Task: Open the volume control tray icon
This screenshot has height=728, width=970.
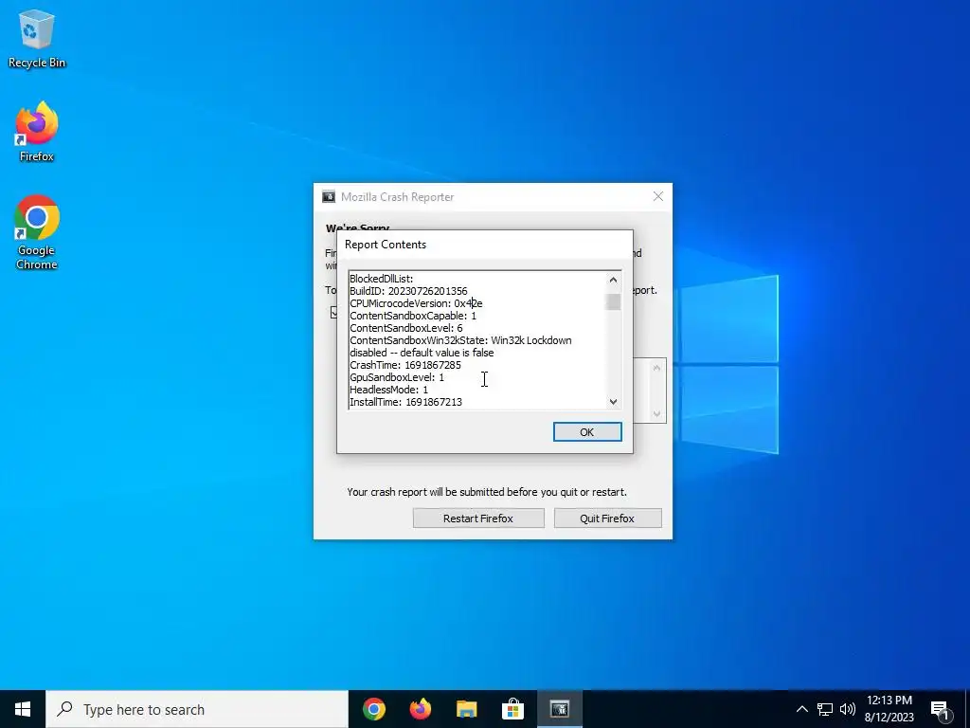Action: (848, 709)
